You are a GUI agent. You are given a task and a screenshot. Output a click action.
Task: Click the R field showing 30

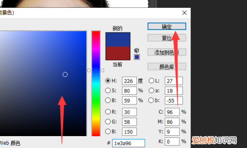129,112
